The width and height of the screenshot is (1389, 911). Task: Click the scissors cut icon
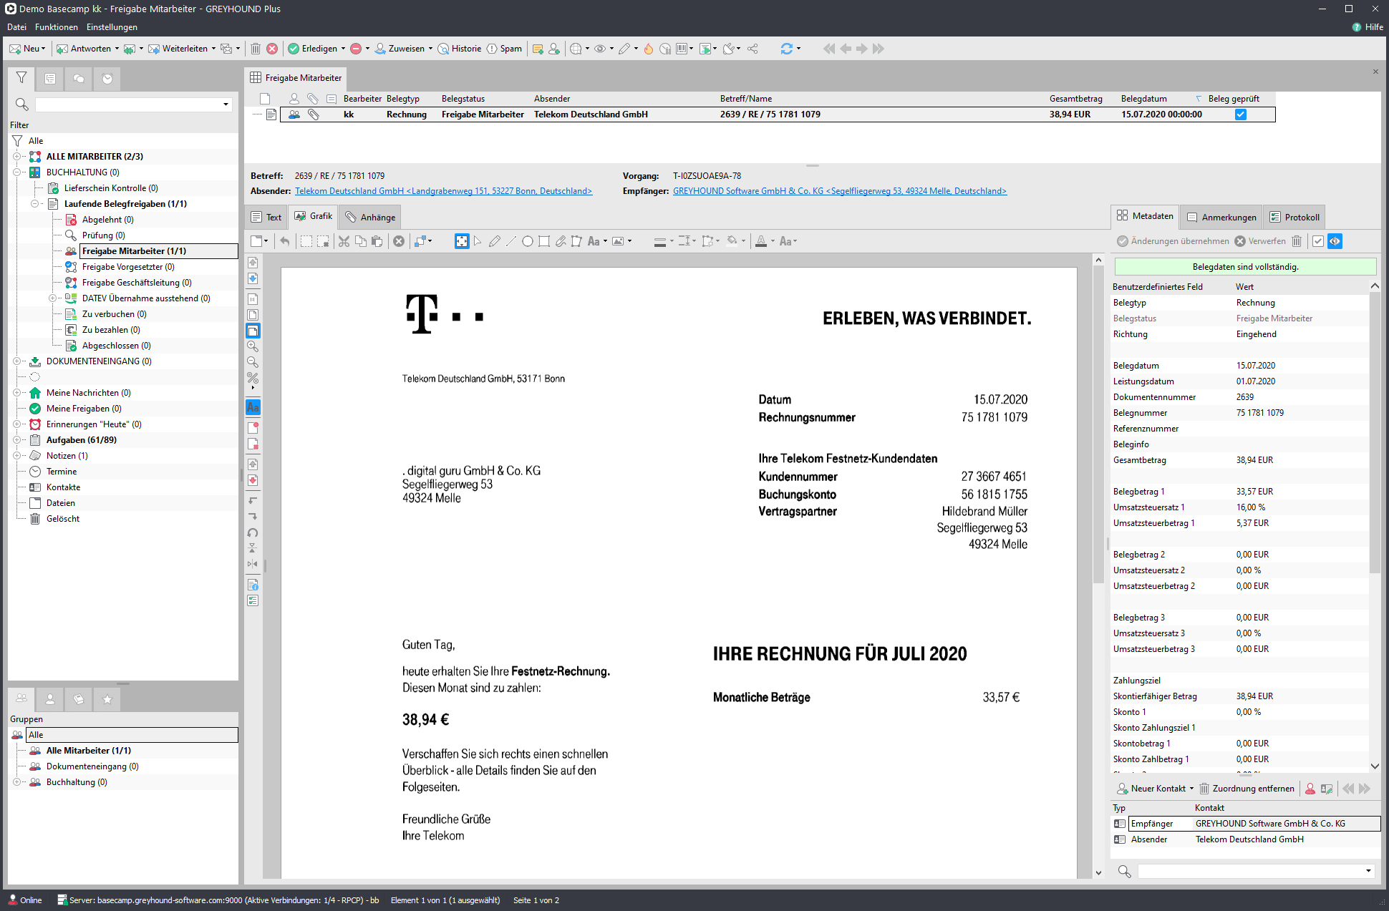[x=344, y=242]
